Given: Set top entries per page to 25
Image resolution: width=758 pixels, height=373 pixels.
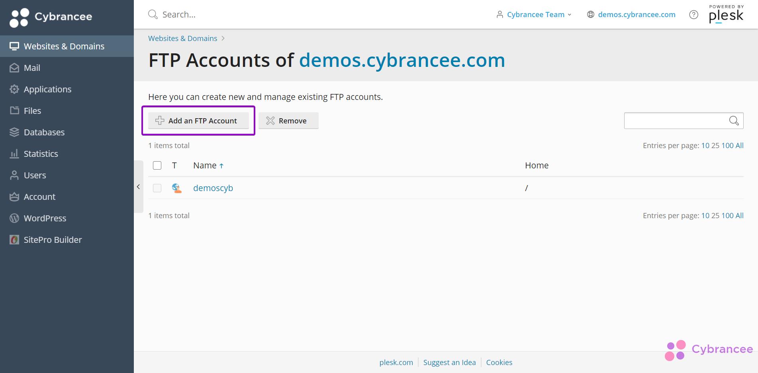Looking at the screenshot, I should click(x=715, y=145).
